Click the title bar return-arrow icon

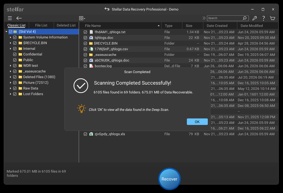coord(107,9)
